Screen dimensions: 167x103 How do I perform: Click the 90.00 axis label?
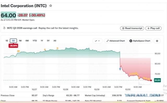click(x=157, y=54)
